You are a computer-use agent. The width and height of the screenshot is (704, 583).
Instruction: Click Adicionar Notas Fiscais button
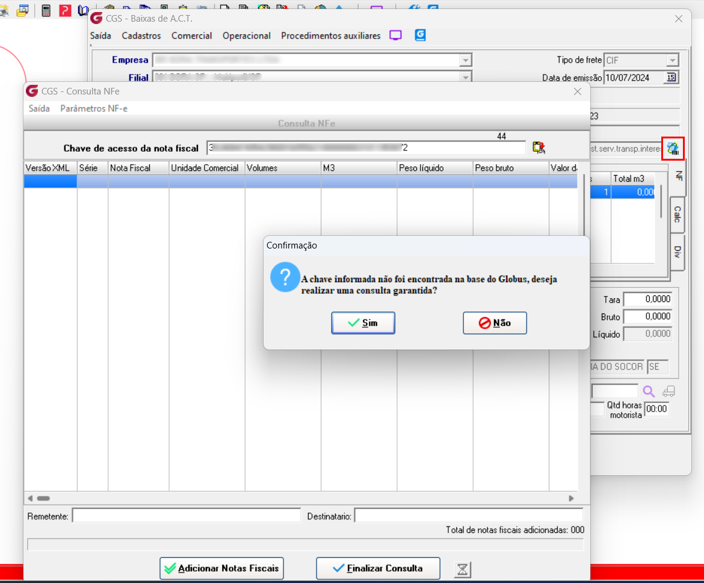(x=222, y=568)
